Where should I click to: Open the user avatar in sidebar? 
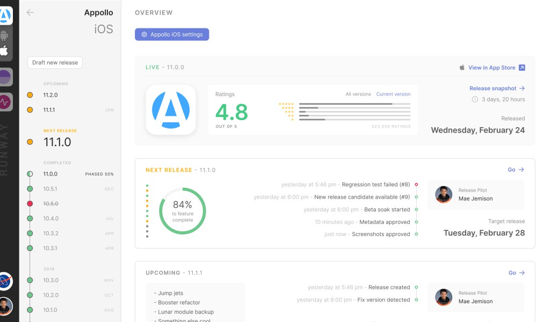tap(5, 306)
